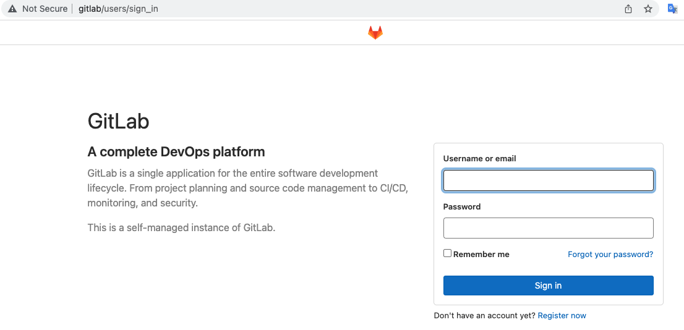Image resolution: width=684 pixels, height=330 pixels.
Task: Click the blue Sign in button
Action: [549, 286]
